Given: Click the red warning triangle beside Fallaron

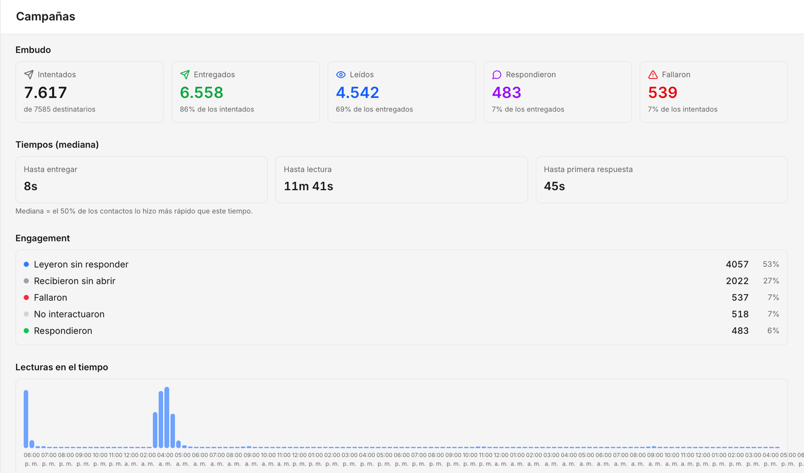Looking at the screenshot, I should point(653,75).
